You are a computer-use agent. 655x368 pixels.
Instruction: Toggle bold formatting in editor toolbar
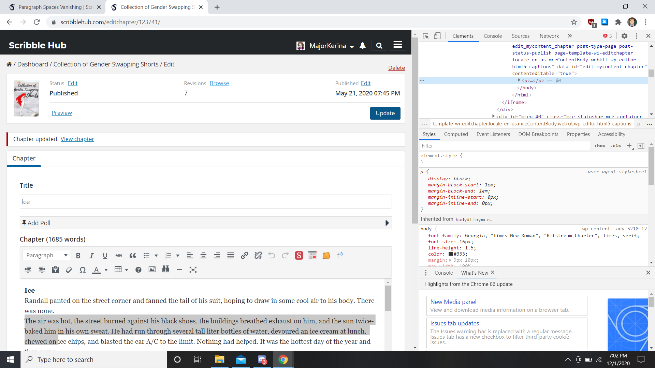coord(78,256)
